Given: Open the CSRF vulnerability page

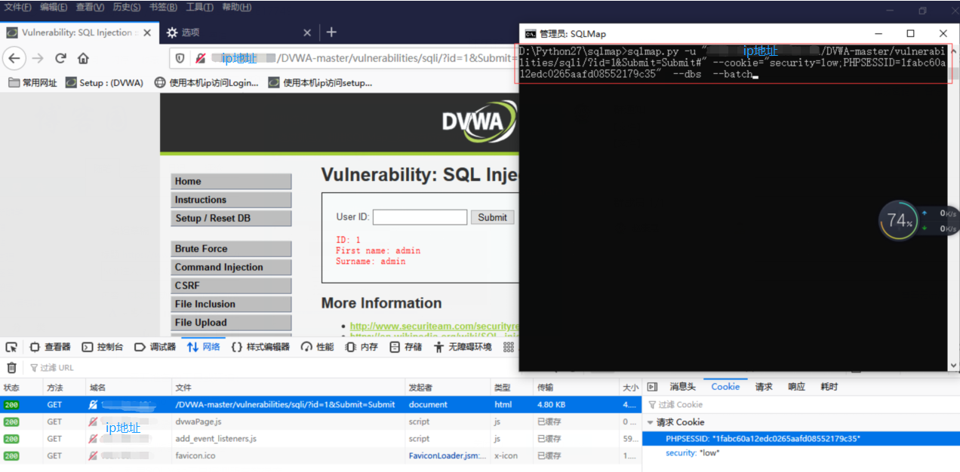Looking at the screenshot, I should [x=231, y=286].
